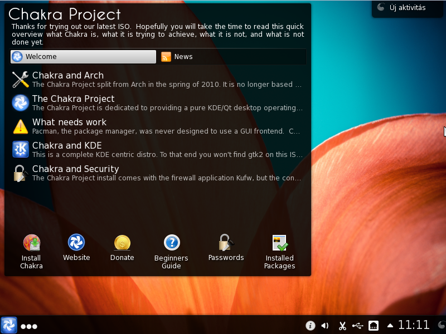
Task: Click the warning triangle icon for What needs work
Action: pos(21,126)
